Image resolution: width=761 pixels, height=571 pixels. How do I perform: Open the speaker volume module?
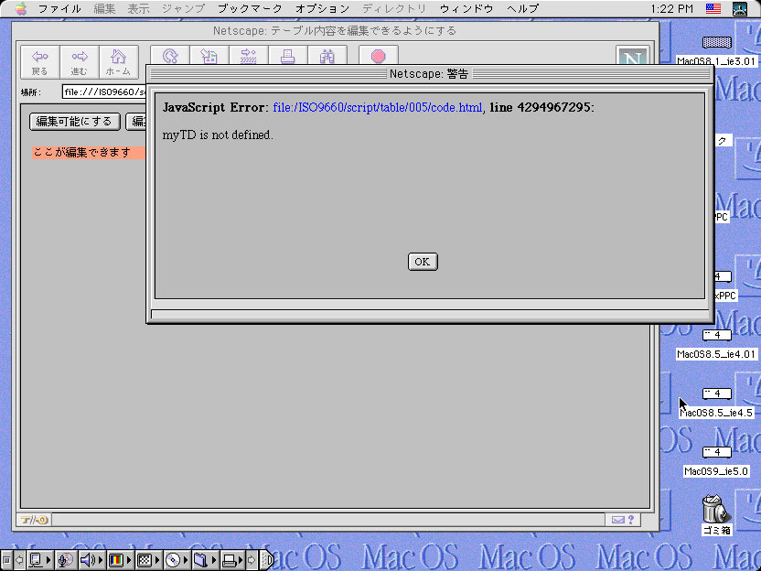tap(91, 560)
